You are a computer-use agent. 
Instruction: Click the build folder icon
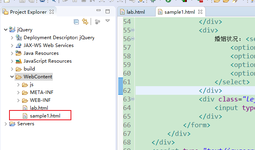(19, 69)
